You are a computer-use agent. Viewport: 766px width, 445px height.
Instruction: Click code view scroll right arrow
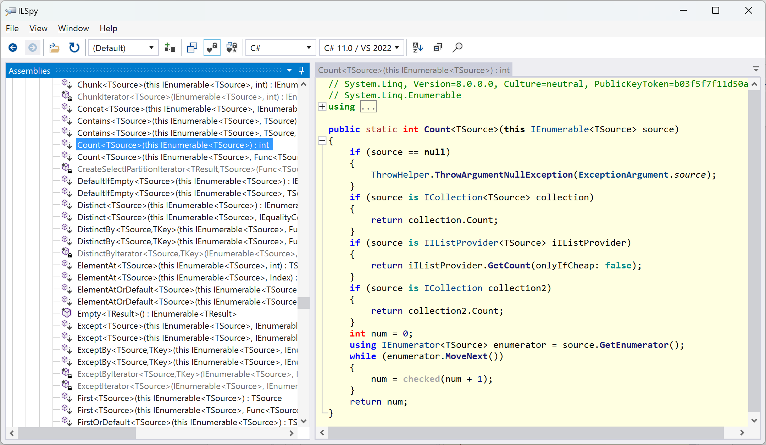pyautogui.click(x=742, y=433)
